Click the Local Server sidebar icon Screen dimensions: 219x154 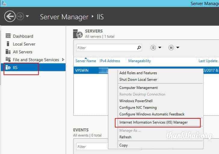pos(8,44)
